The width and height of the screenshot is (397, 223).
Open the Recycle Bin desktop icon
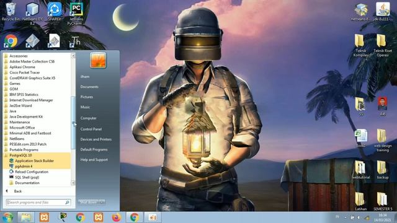pos(11,12)
